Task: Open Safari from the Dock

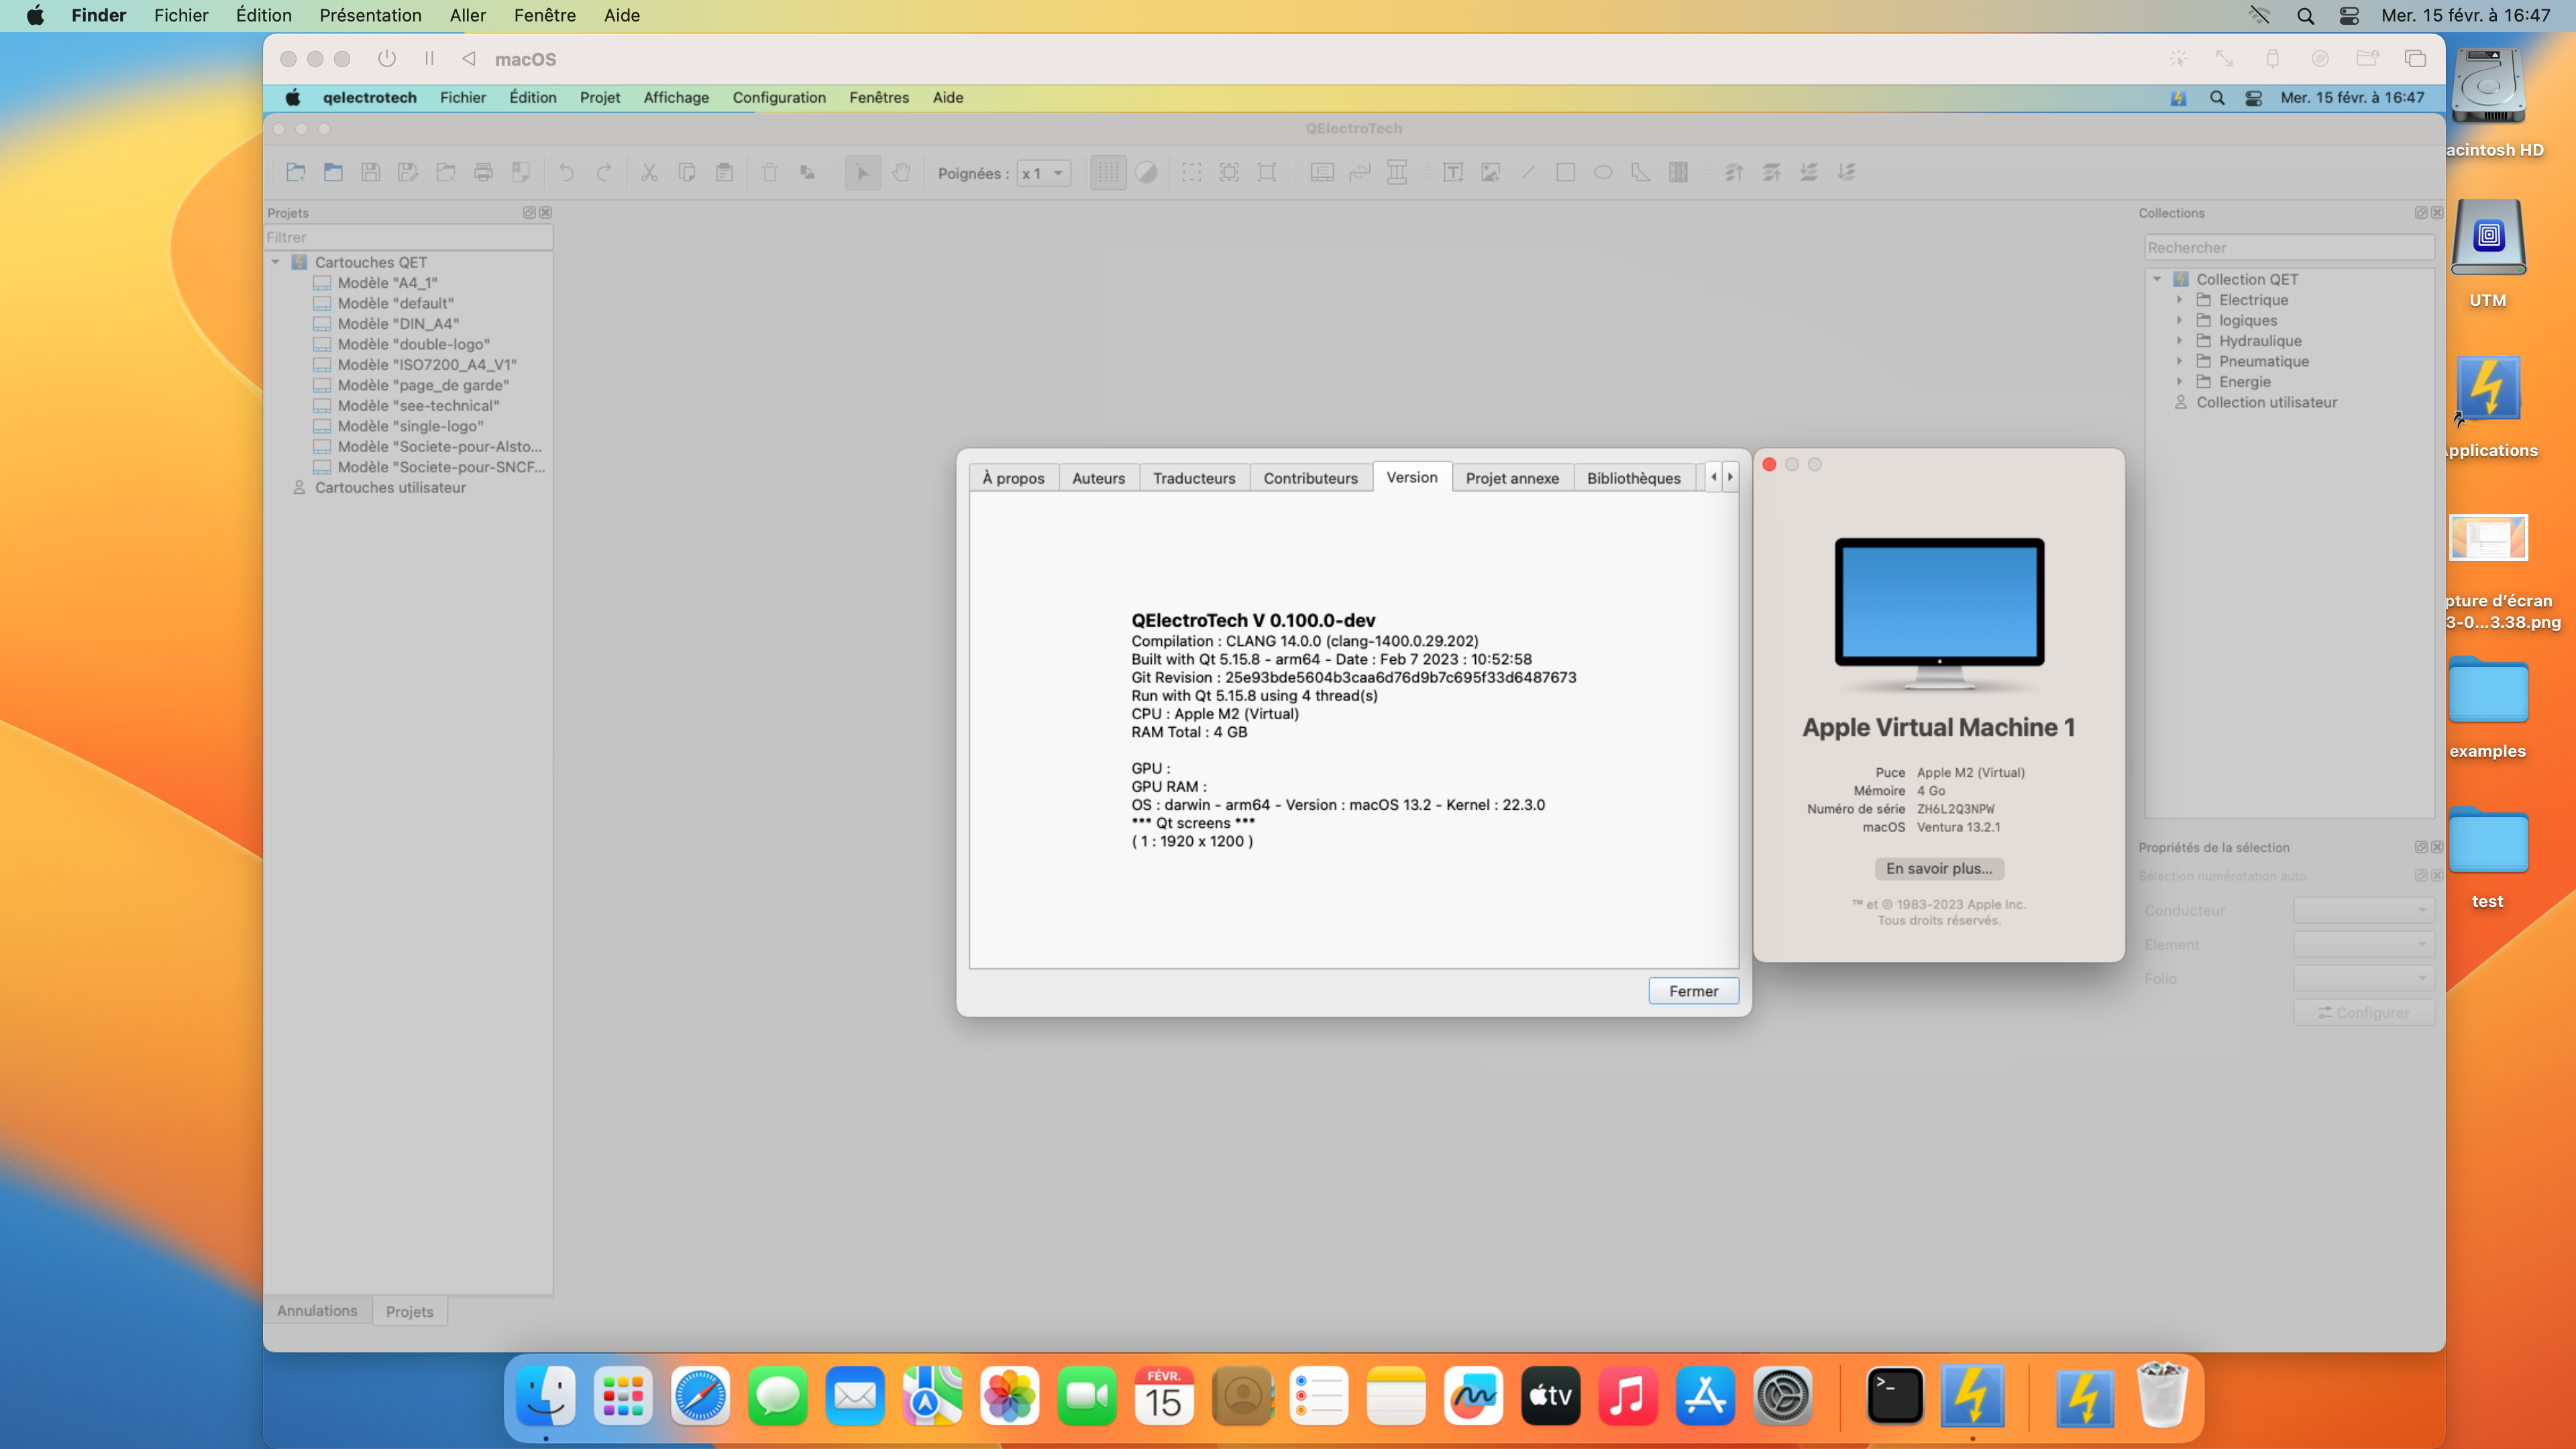Action: [700, 1395]
